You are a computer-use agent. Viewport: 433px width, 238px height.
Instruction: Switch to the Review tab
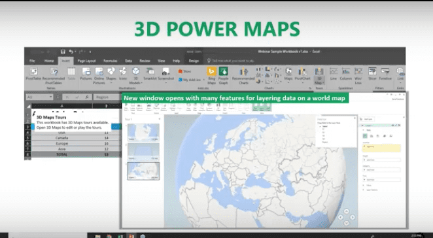point(145,61)
